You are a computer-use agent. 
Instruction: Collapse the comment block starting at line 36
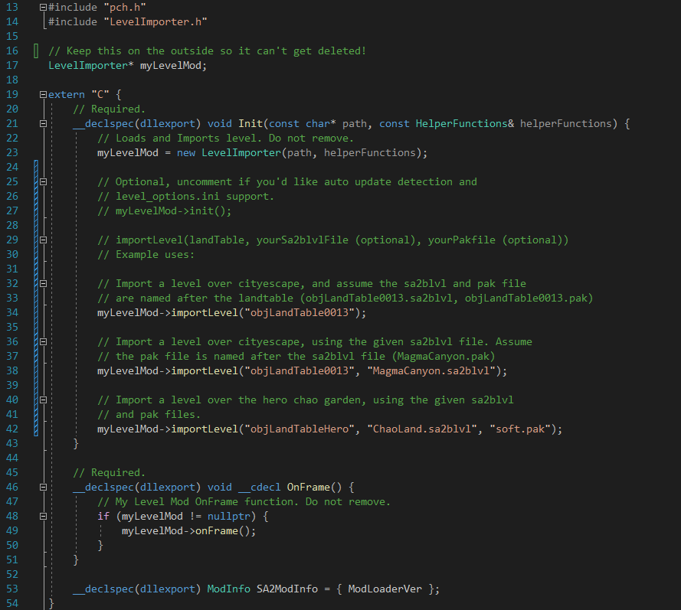43,342
